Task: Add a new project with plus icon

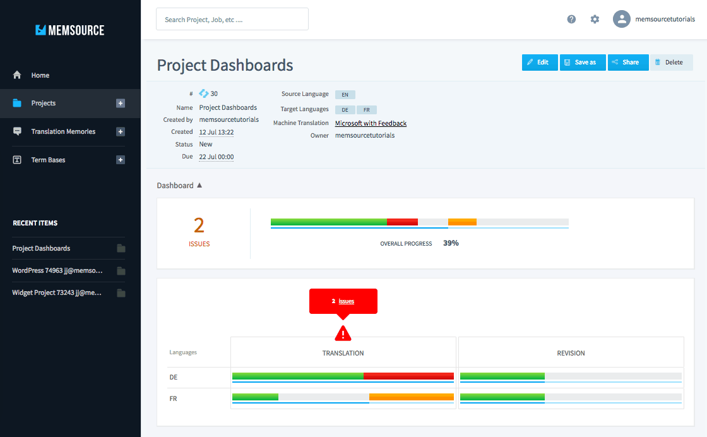Action: [x=121, y=104]
